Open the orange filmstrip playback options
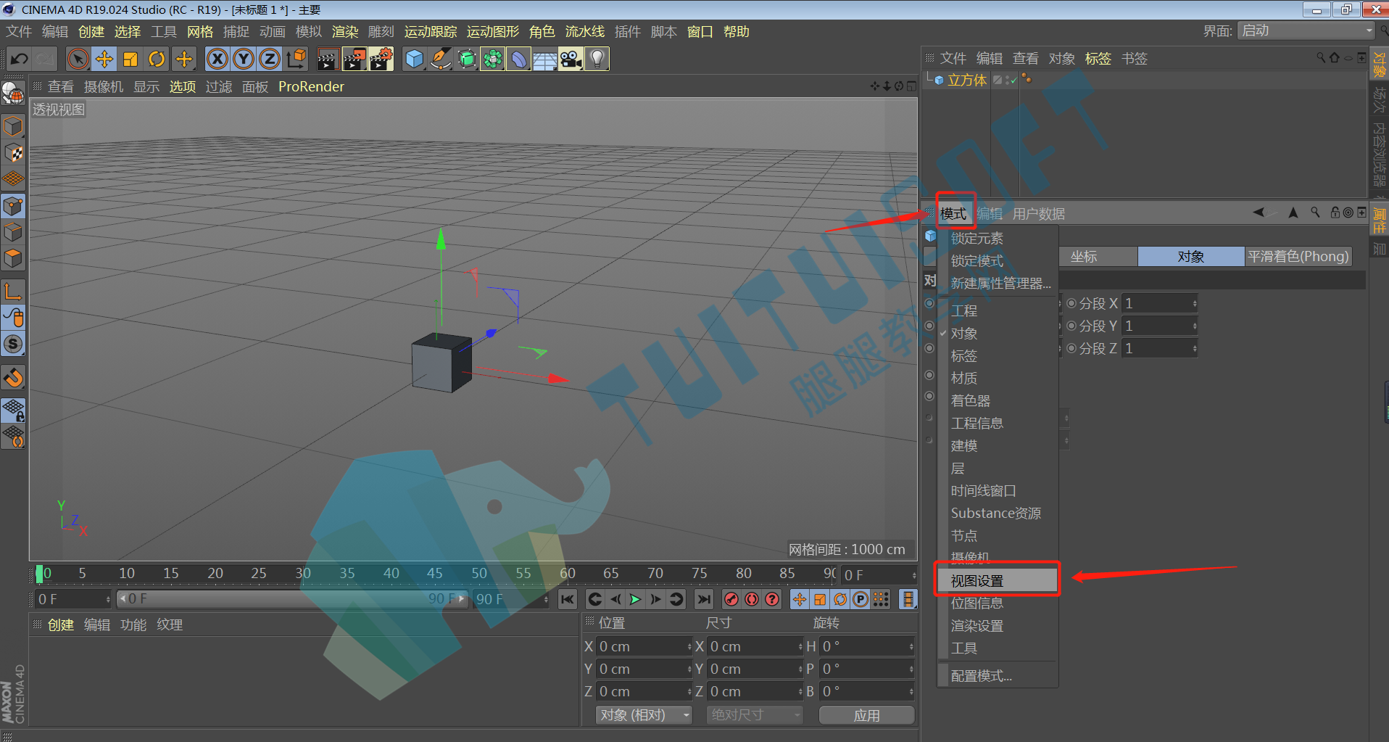The height and width of the screenshot is (742, 1389). point(908,599)
